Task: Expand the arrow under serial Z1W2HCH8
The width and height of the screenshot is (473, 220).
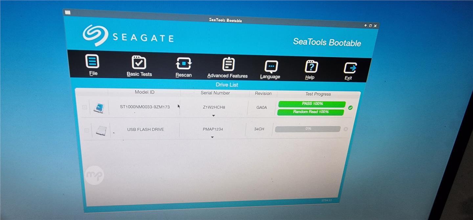Action: tap(214, 116)
